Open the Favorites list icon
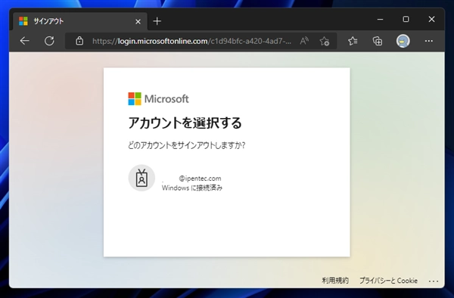Screen dimensions: 454x298 [x=353, y=41]
